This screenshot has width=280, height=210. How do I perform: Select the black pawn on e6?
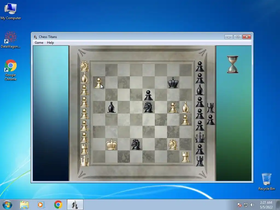coord(148,95)
